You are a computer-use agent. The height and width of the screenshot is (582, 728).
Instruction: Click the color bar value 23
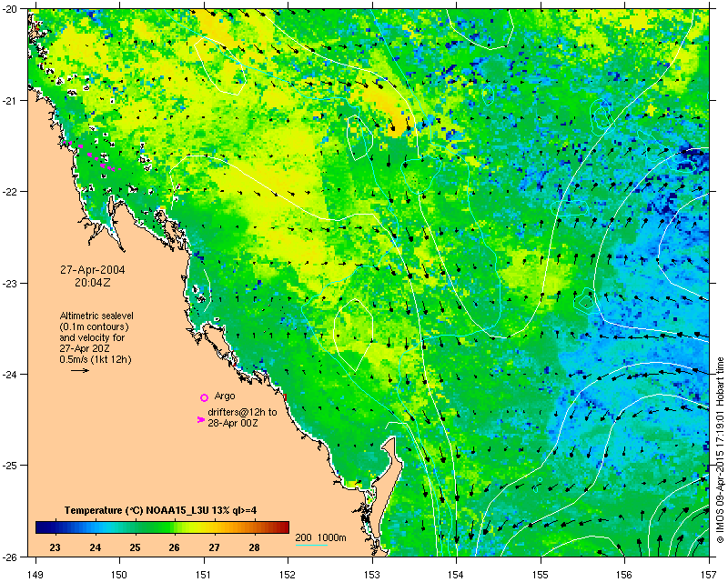55,547
